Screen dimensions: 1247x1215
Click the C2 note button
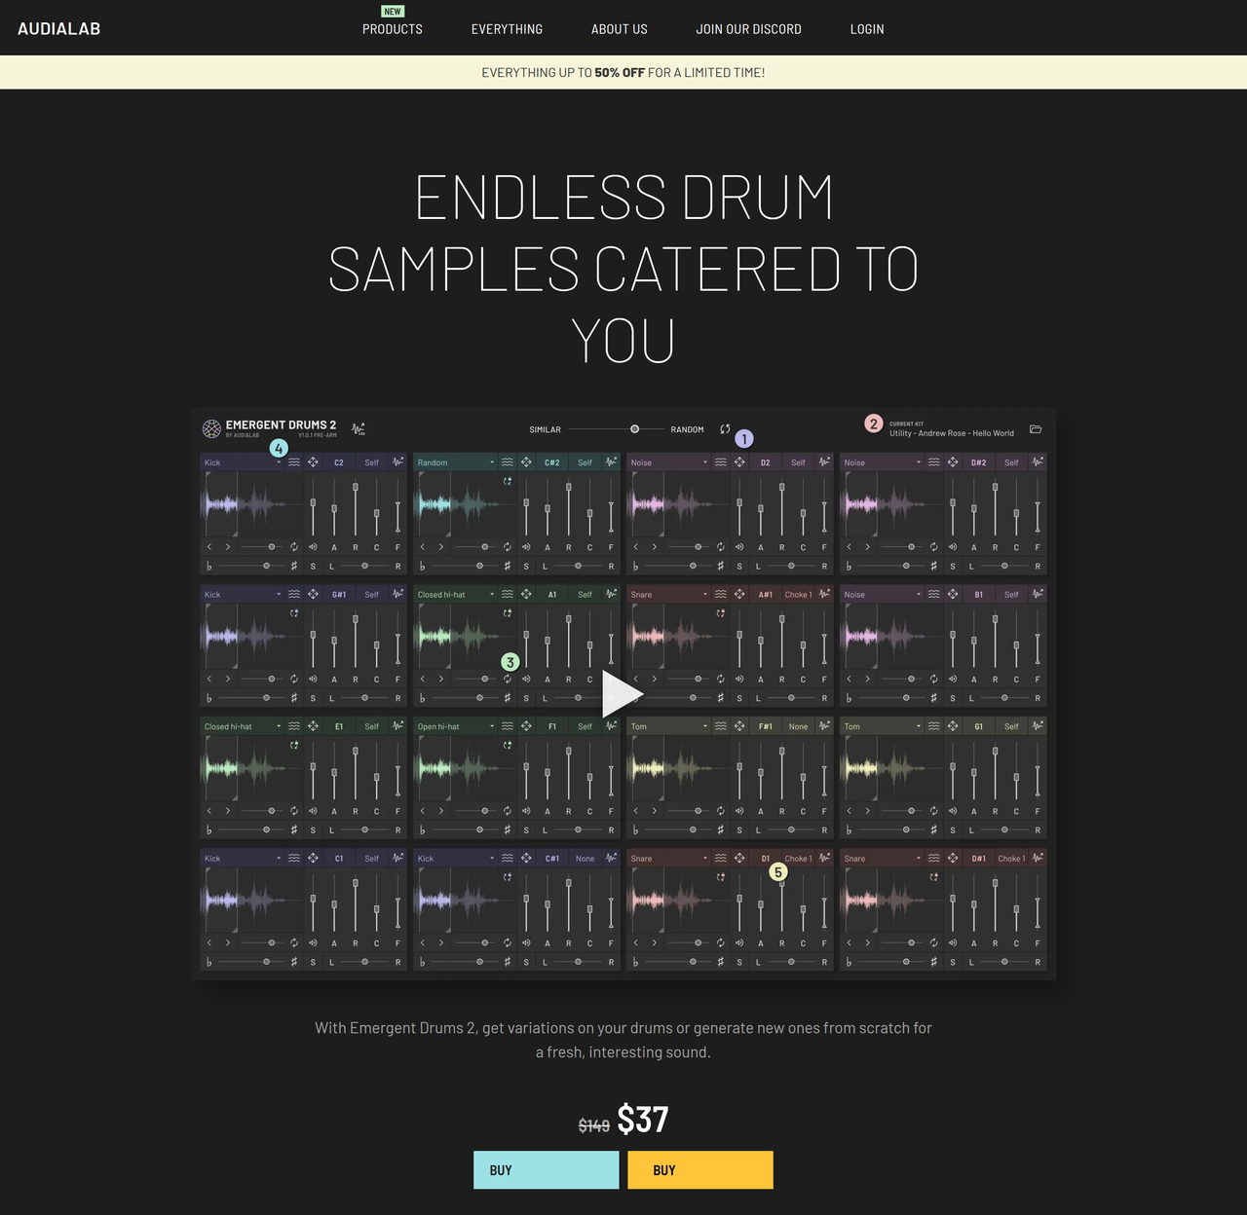click(x=339, y=462)
